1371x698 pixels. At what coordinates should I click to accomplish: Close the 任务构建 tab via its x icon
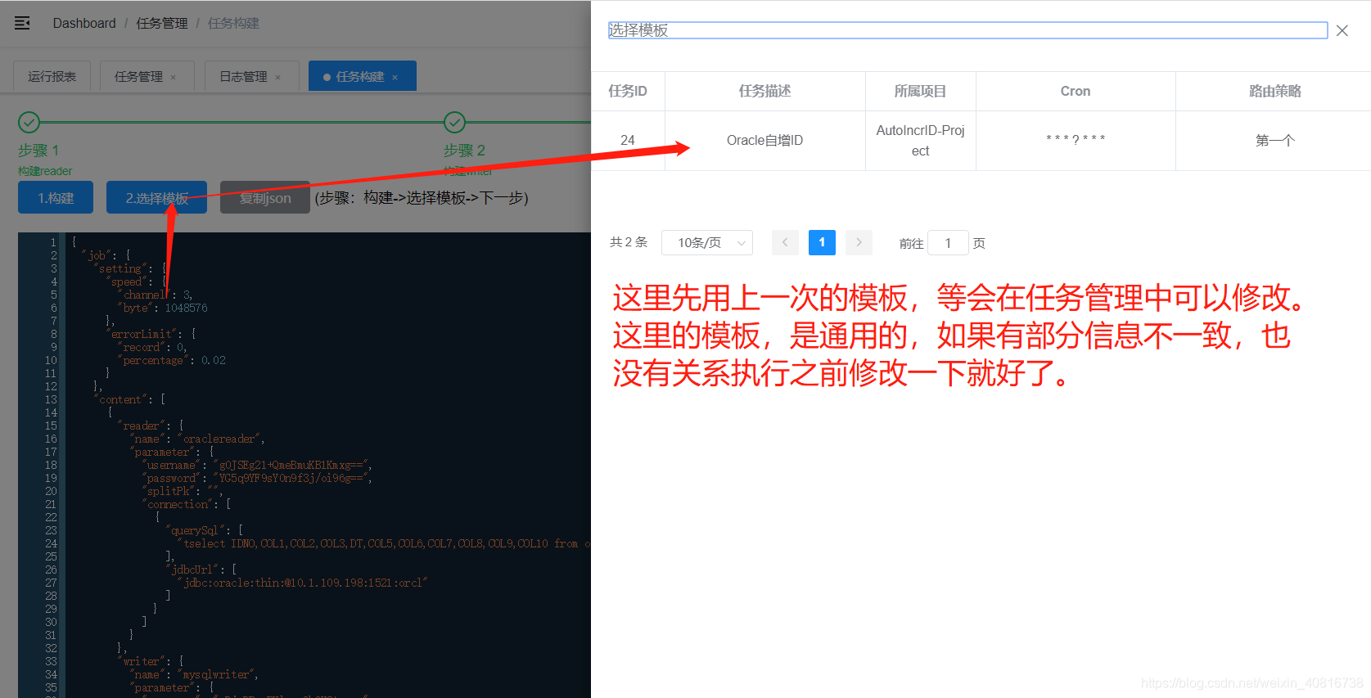(395, 77)
